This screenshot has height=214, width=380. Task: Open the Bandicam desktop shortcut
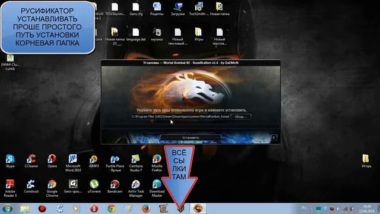point(115,186)
